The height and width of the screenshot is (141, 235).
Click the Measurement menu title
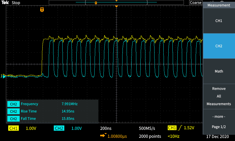click(x=219, y=5)
